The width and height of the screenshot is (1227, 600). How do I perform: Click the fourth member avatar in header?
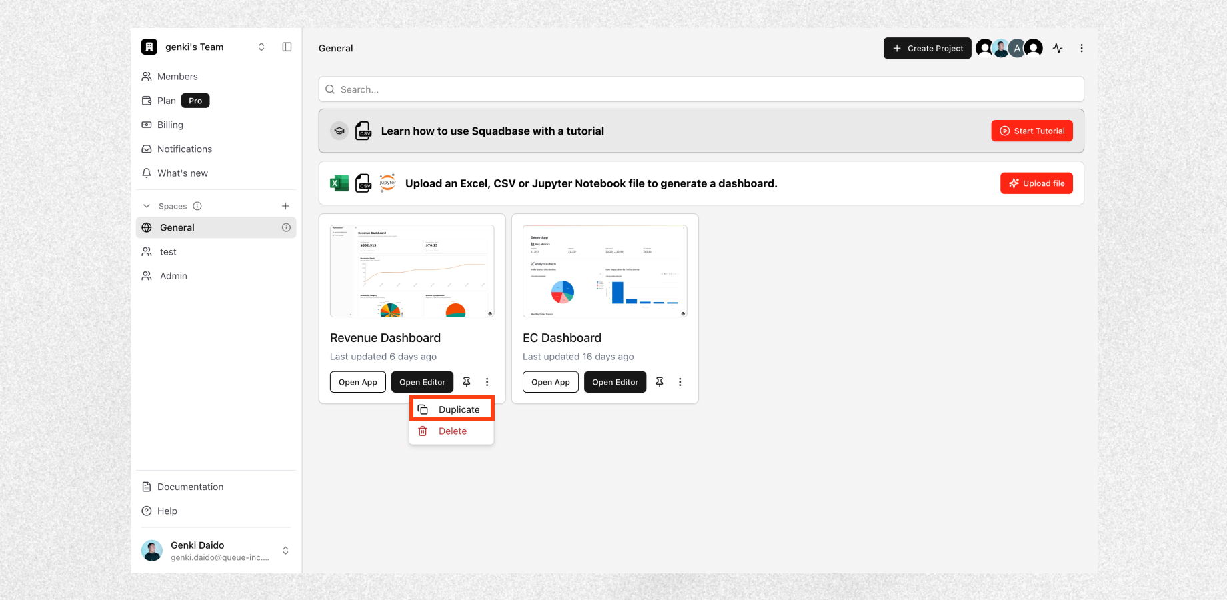pyautogui.click(x=1034, y=48)
